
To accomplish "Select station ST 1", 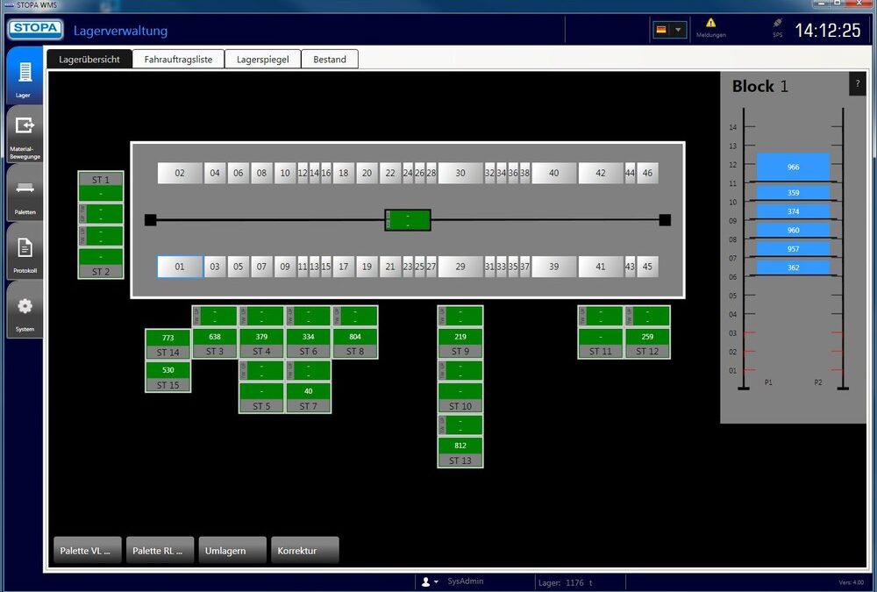I will 101,186.
